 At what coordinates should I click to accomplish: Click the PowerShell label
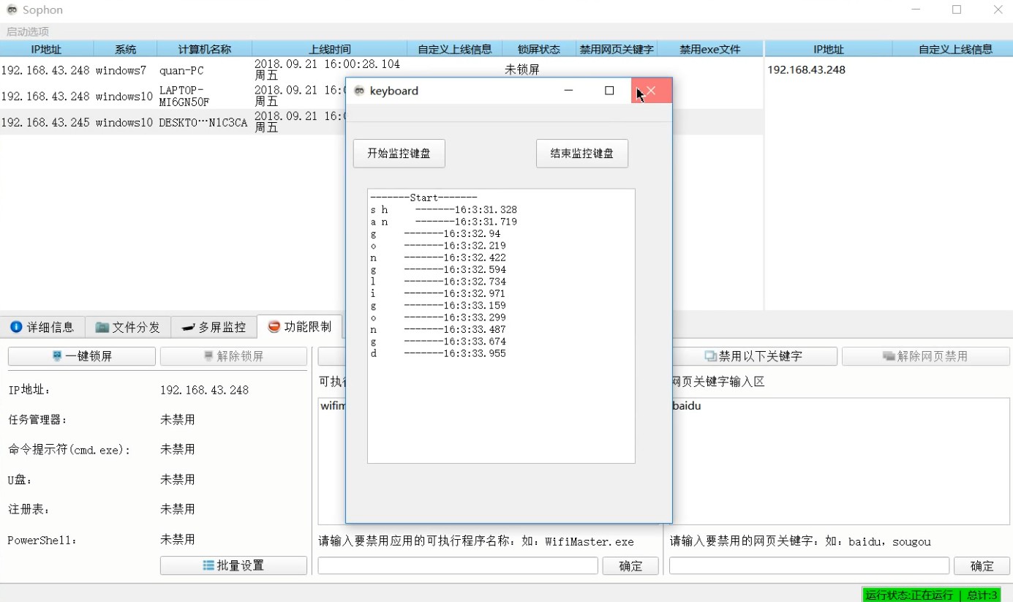pyautogui.click(x=42, y=541)
